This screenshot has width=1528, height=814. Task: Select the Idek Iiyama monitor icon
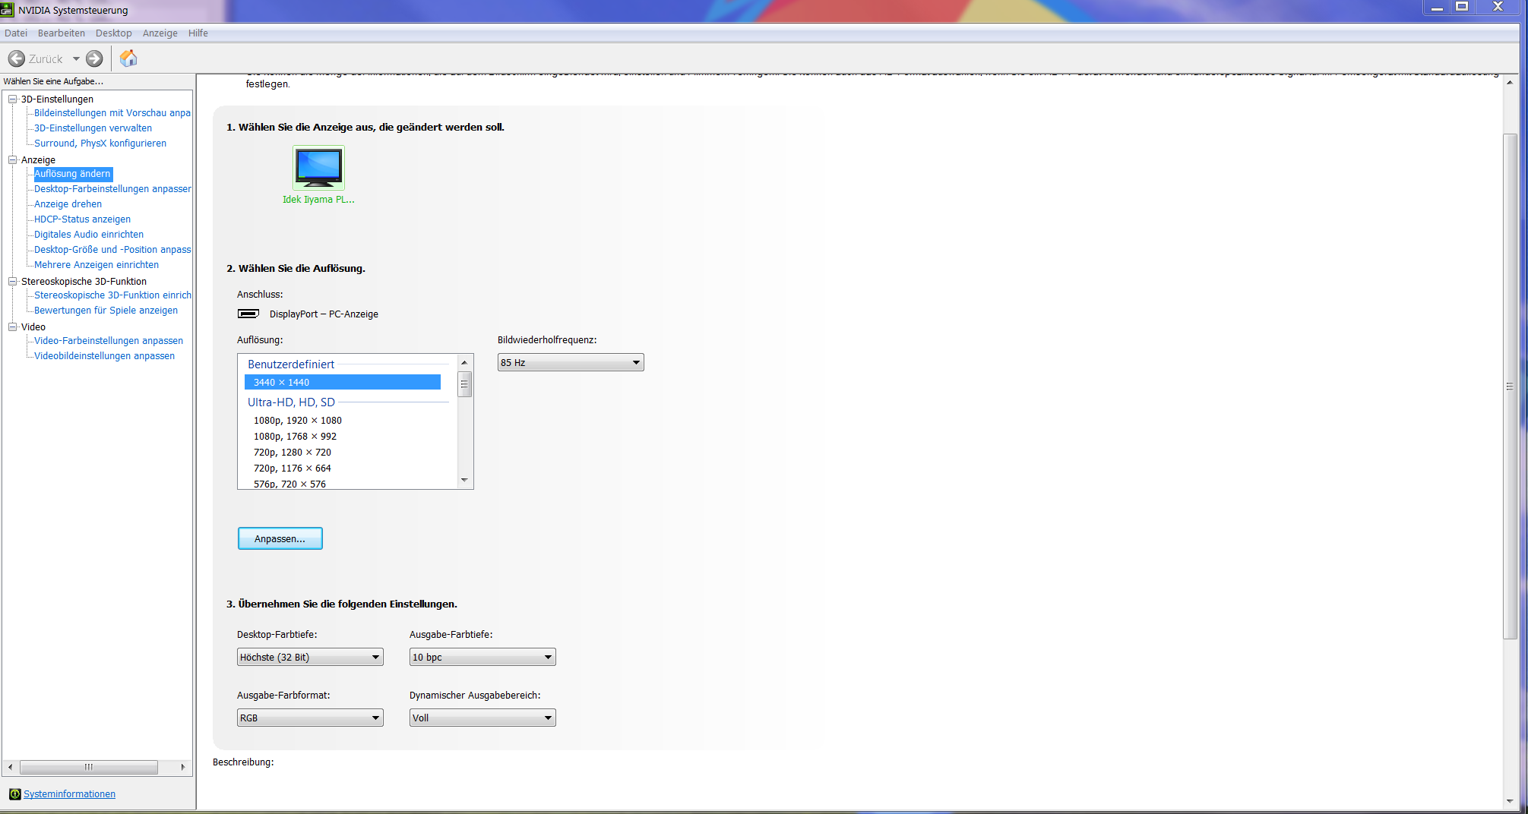point(318,168)
